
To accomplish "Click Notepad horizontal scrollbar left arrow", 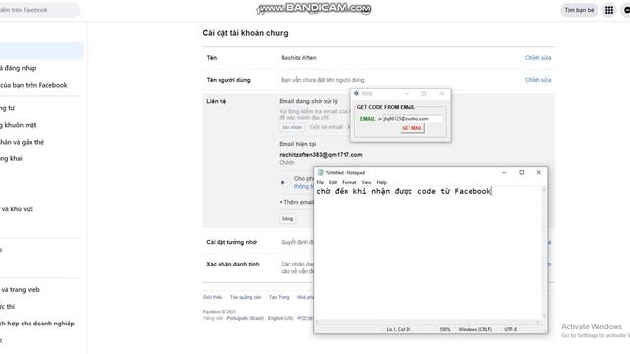I will [x=317, y=322].
